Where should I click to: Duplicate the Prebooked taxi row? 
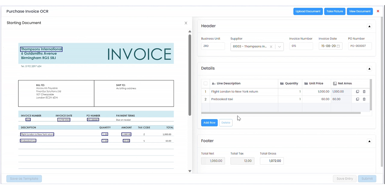pyautogui.click(x=357, y=99)
